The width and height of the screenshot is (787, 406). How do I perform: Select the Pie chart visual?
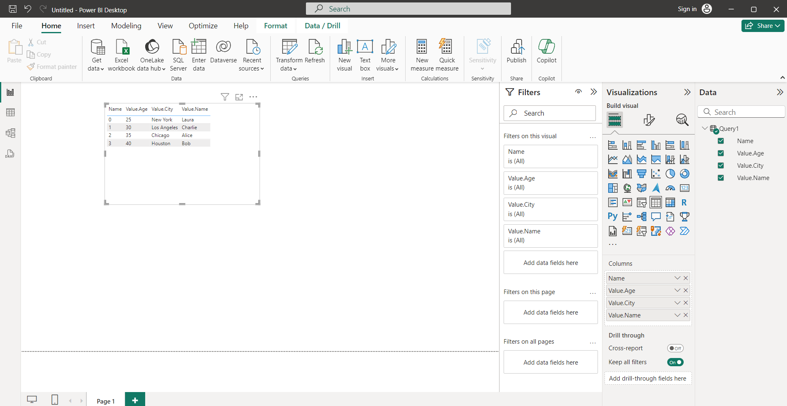[671, 173]
